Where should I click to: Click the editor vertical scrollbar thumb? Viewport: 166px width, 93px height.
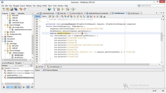click(x=162, y=37)
